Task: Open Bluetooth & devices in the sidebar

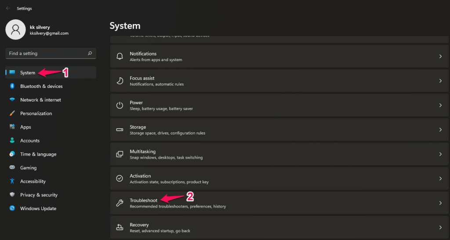Action: point(41,86)
